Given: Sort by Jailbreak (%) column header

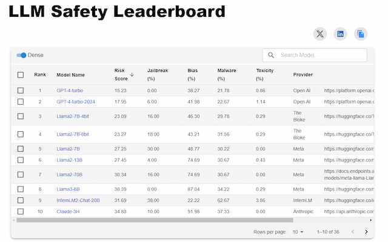Looking at the screenshot, I should coord(158,74).
